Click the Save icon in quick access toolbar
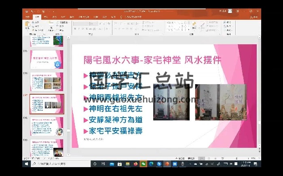Viewport: 283px width, 176px height. click(x=25, y=11)
